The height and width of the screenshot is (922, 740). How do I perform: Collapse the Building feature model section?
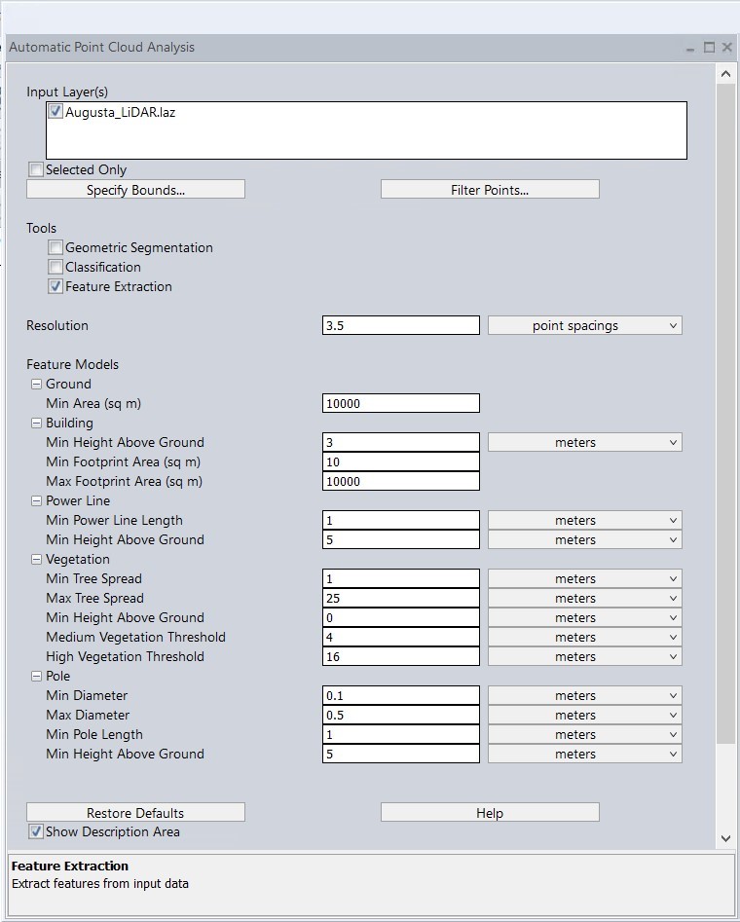[x=37, y=424]
